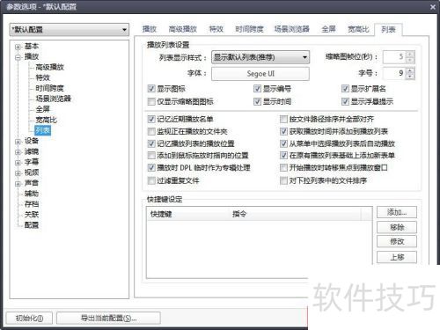Uncheck 显示时间 option

tap(257, 101)
